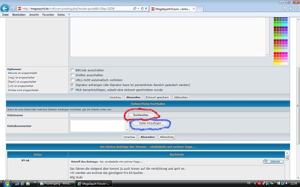This screenshot has height=187, width=300.
Task: Enable the 'BBCode ausschalten' checkbox
Action: coord(72,70)
